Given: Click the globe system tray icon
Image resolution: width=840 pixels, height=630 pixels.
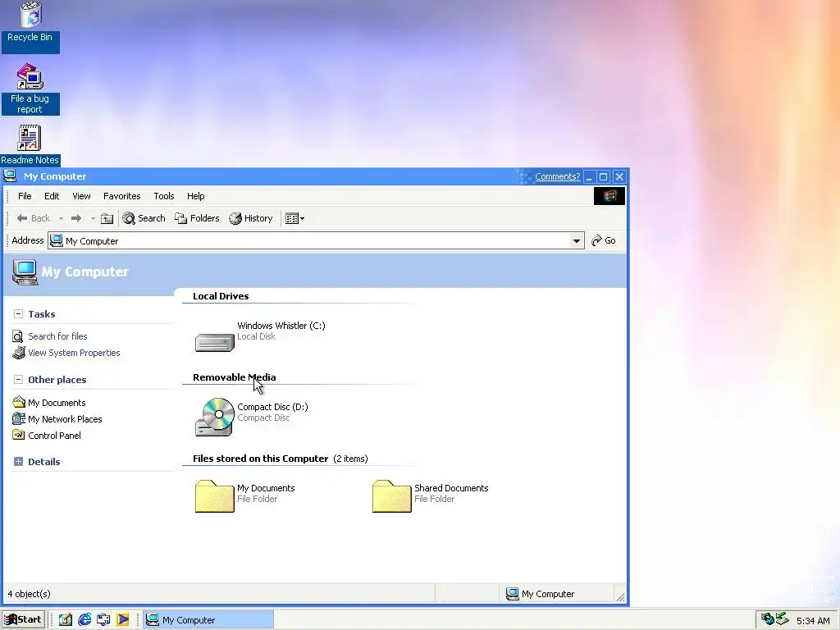Looking at the screenshot, I should click(x=768, y=619).
